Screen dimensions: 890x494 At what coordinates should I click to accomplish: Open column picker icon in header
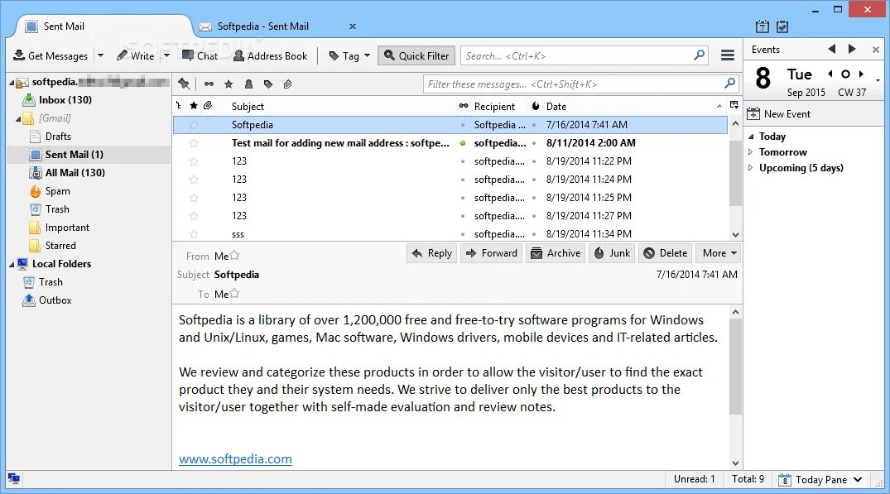click(x=734, y=105)
